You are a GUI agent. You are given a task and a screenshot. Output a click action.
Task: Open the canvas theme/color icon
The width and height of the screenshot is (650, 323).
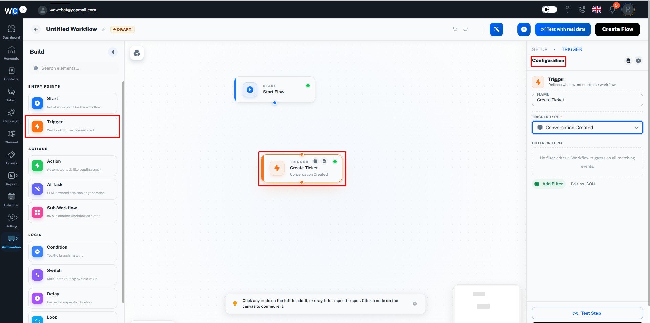[137, 53]
